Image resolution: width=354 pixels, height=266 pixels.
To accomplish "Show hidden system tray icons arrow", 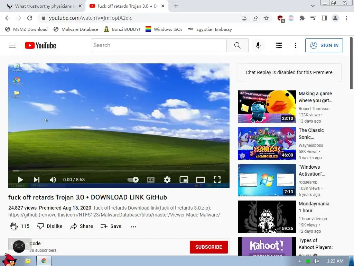I will [299, 261].
